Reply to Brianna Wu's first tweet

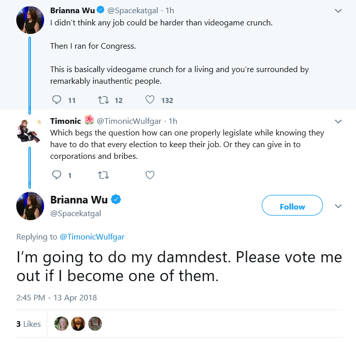click(x=56, y=100)
